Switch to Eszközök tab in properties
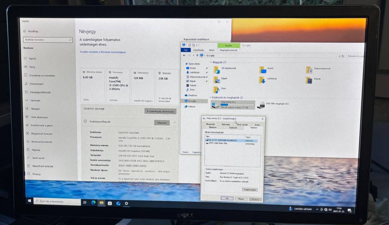 (x=233, y=127)
